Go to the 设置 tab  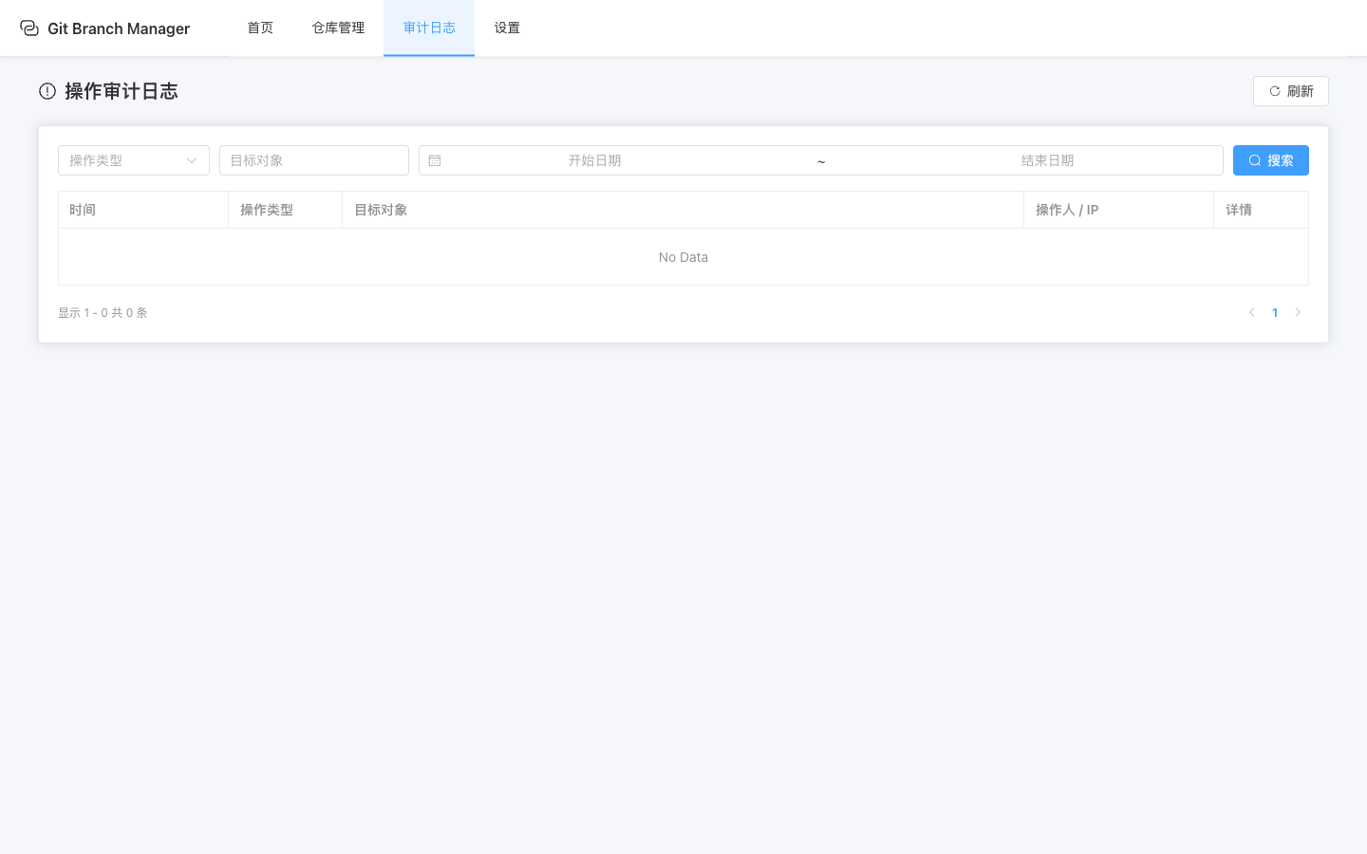(507, 28)
